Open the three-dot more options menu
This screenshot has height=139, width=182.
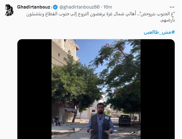[x=172, y=7]
